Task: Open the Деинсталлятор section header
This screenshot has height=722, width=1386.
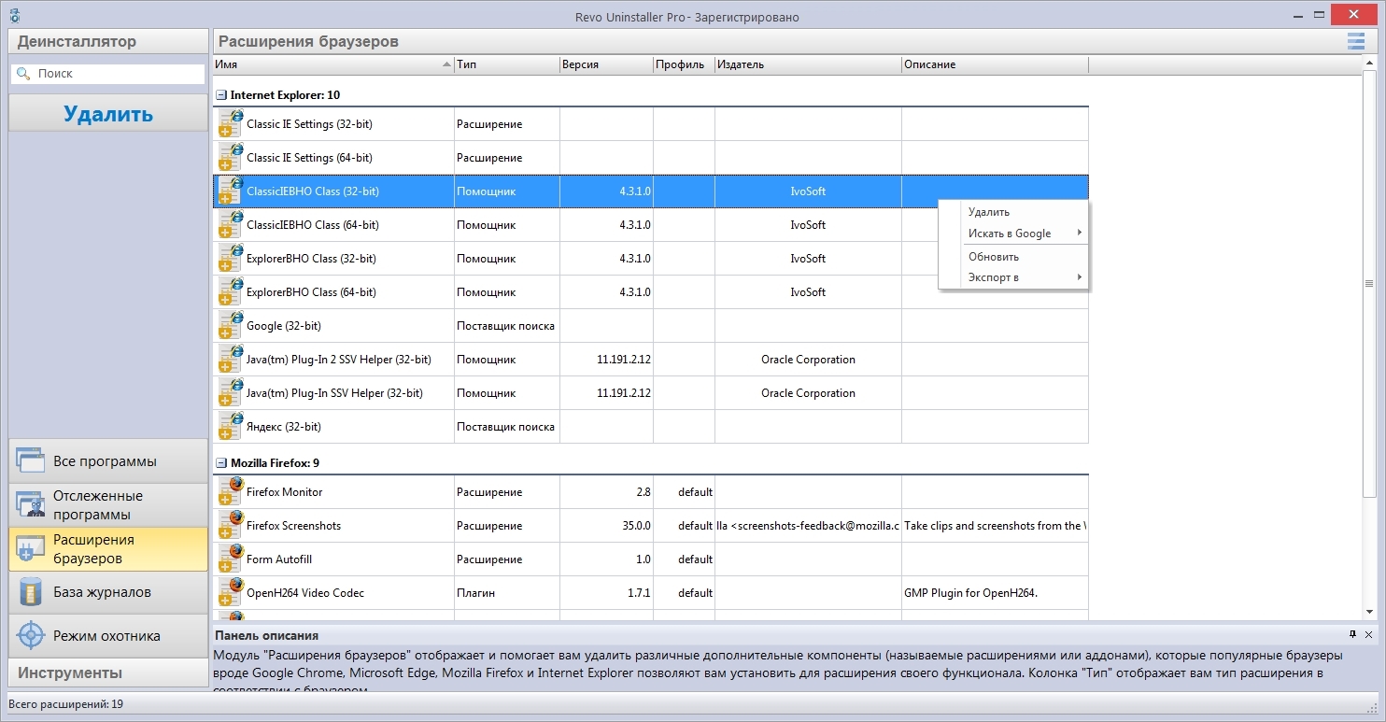Action: coord(108,41)
